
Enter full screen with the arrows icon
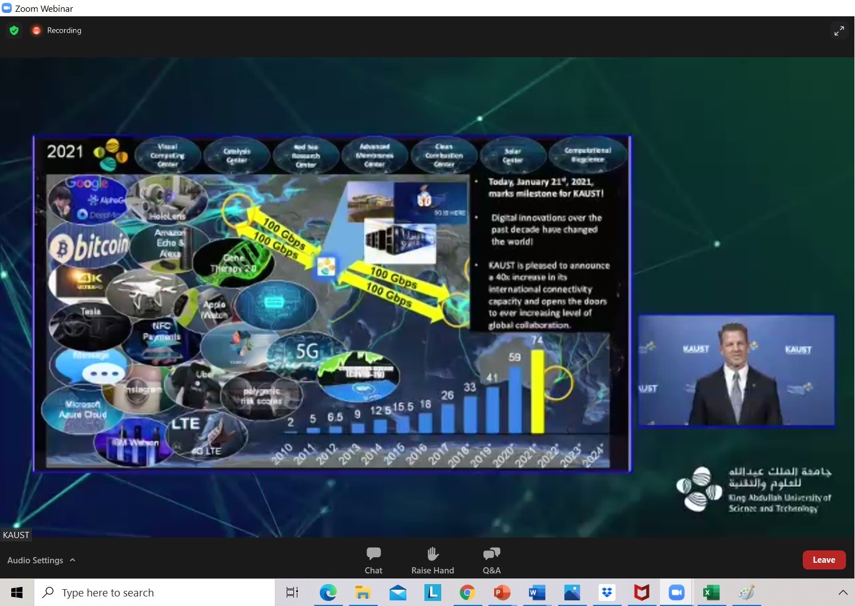839,30
